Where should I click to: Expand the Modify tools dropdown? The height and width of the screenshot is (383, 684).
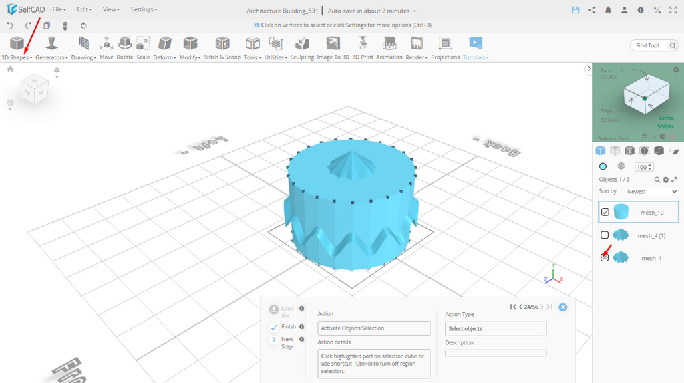click(x=190, y=48)
